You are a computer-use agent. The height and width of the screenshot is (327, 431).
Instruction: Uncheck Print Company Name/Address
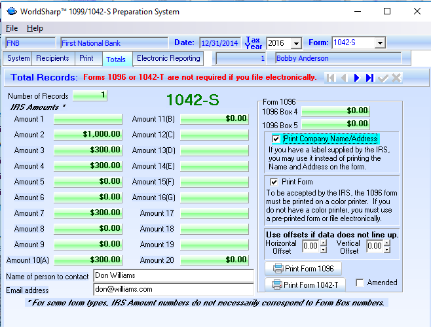coord(276,139)
